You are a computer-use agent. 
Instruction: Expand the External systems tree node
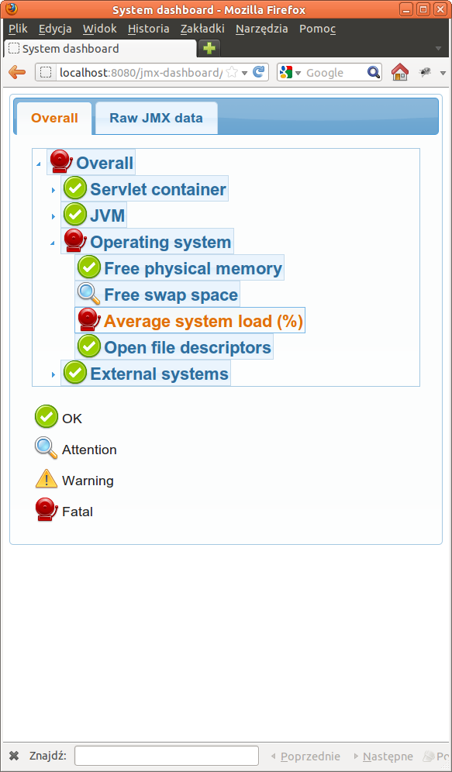(53, 374)
